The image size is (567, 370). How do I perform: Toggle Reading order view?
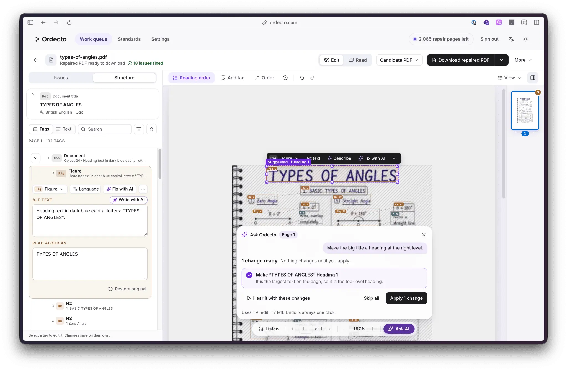(192, 78)
